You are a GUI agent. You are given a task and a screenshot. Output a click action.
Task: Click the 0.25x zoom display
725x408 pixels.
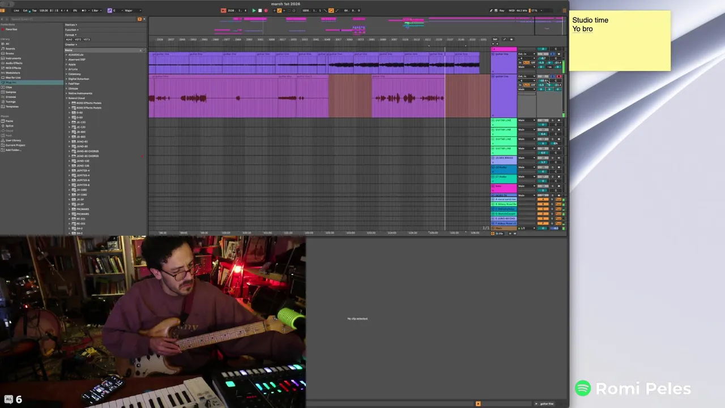point(500,233)
